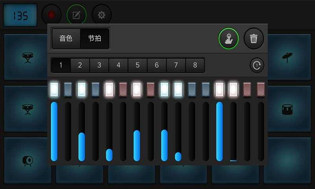
Task: Select pattern number 1
Action: (x=61, y=65)
